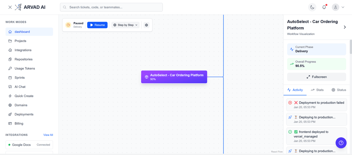Viewport: 352px width, 155px height.
Task: Select the Google Docs integration
Action: [29, 145]
